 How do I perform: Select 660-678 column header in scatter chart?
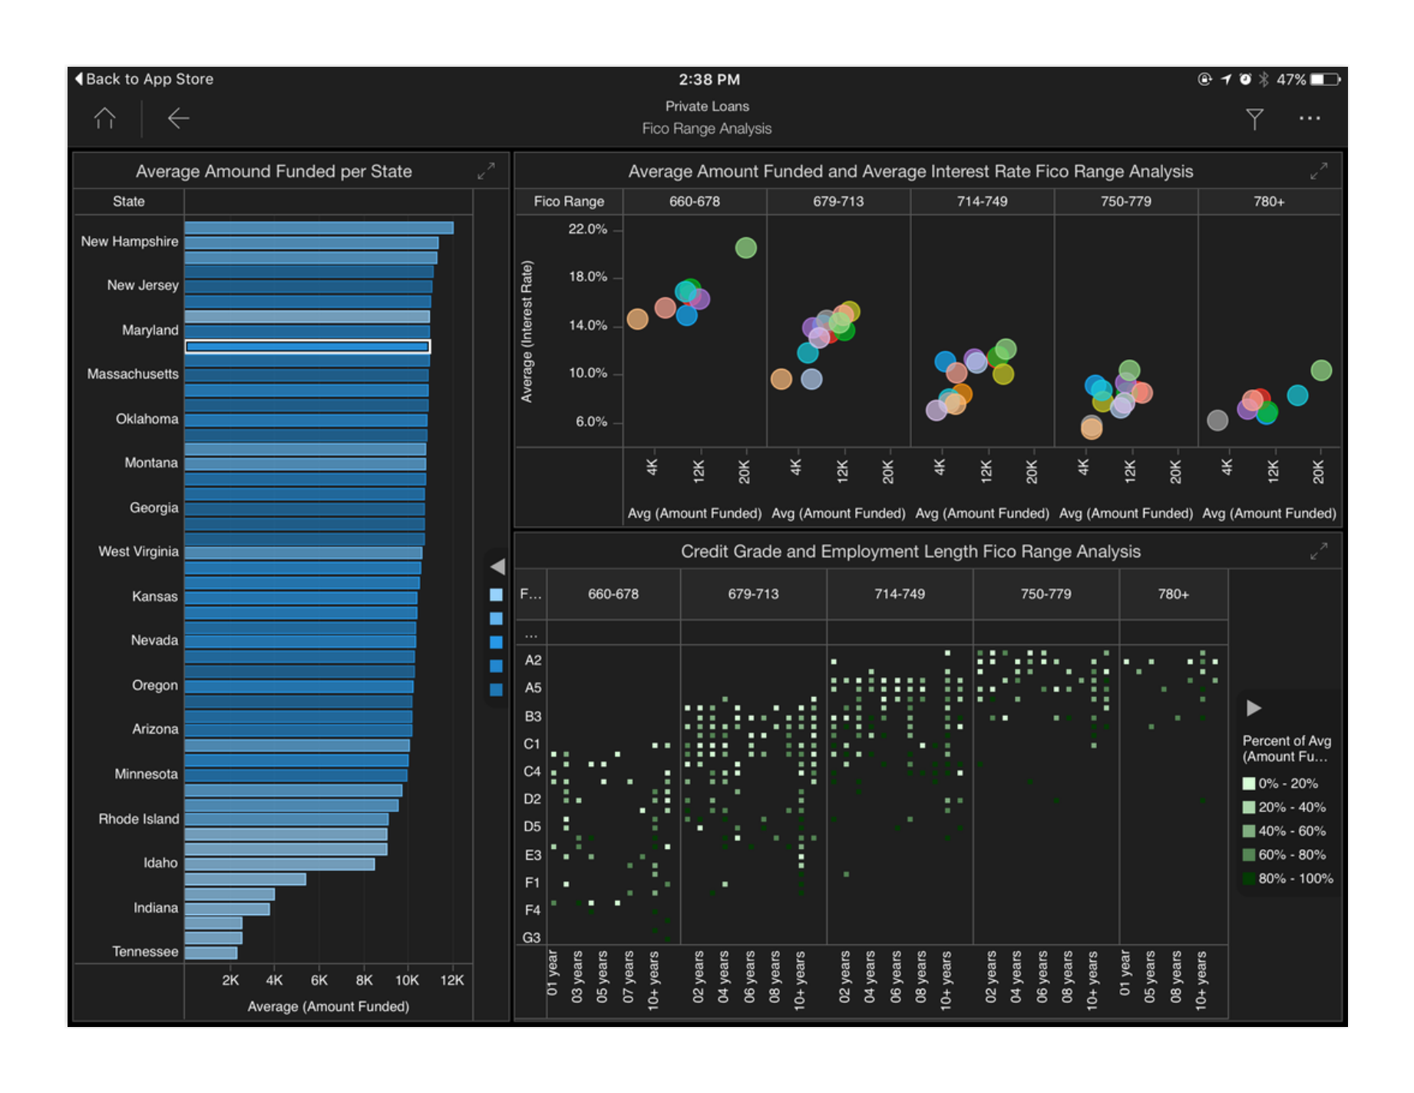(695, 201)
